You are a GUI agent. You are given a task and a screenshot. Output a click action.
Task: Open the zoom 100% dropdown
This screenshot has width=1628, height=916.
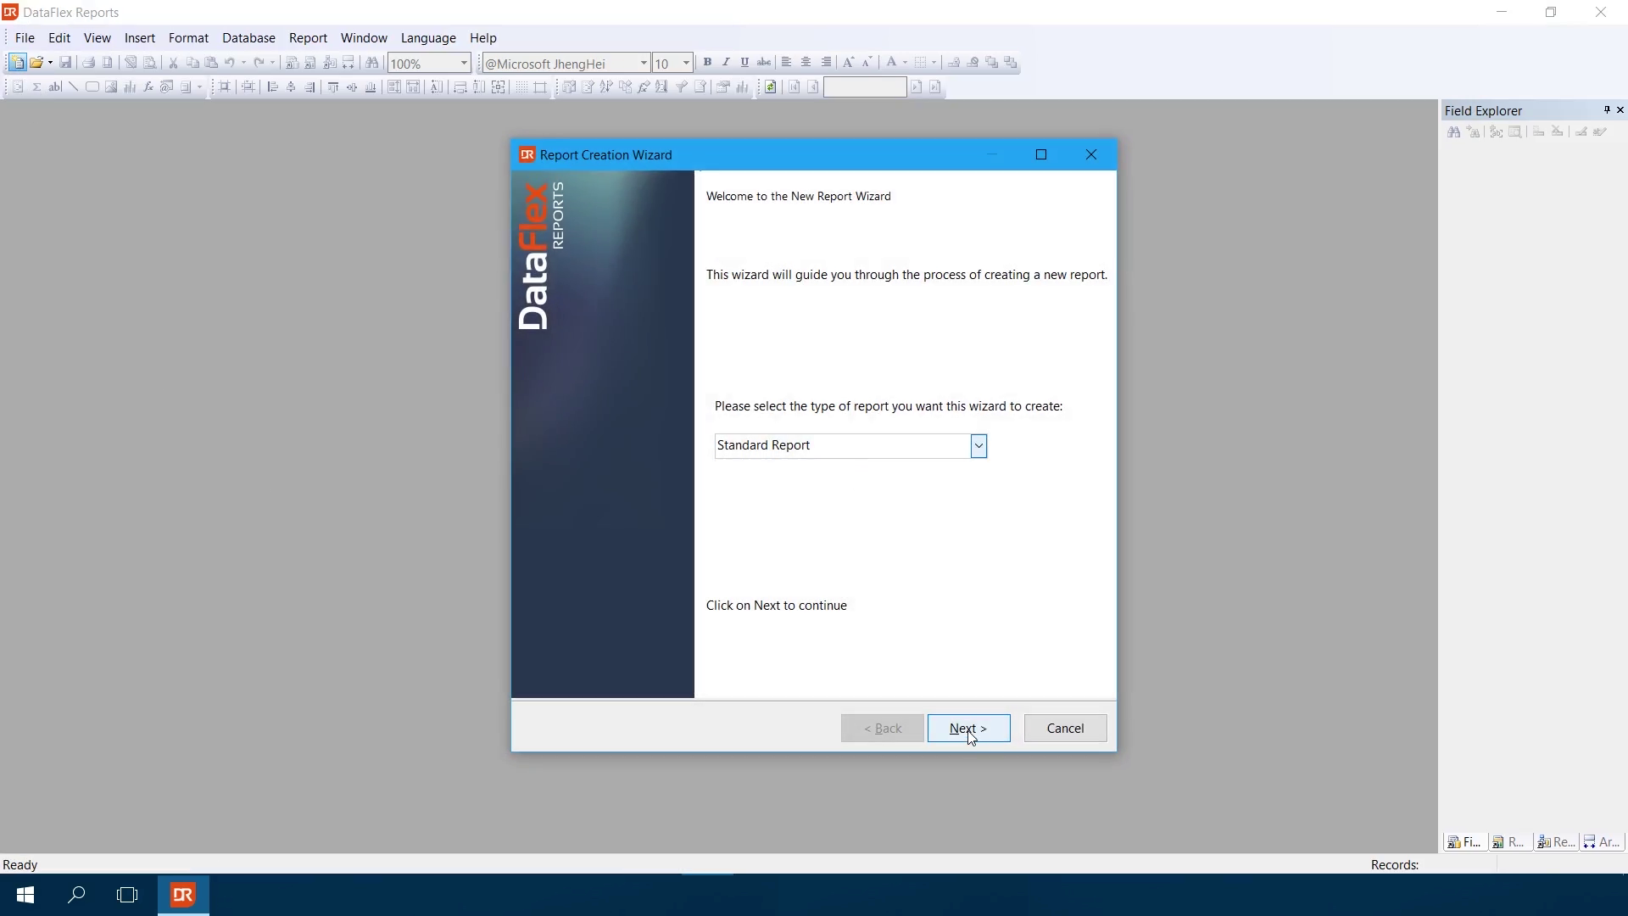point(464,64)
